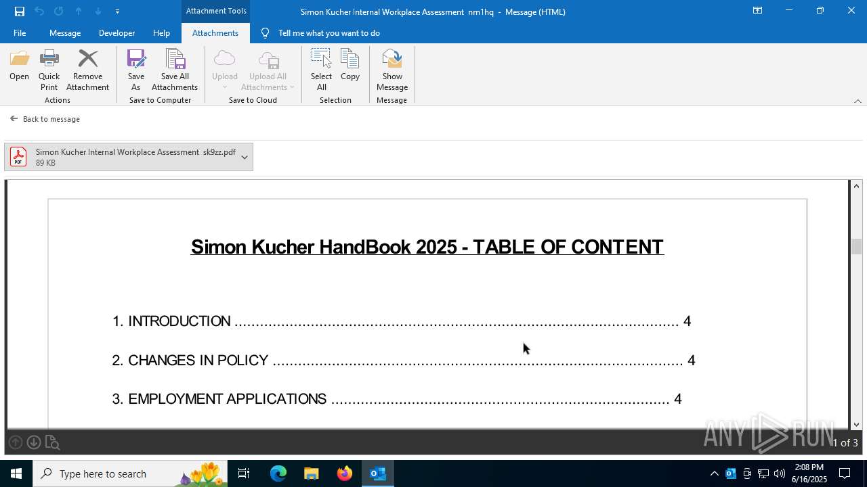The image size is (867, 487).
Task: Switch to the Message tab
Action: pyautogui.click(x=65, y=33)
